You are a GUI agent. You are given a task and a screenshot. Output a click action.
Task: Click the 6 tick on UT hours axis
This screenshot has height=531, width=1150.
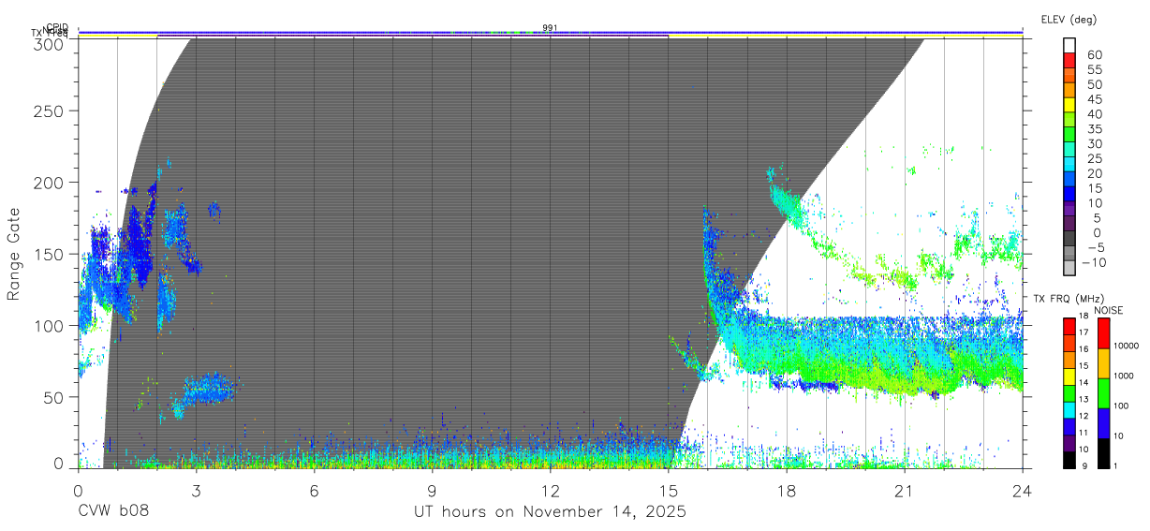(x=314, y=490)
